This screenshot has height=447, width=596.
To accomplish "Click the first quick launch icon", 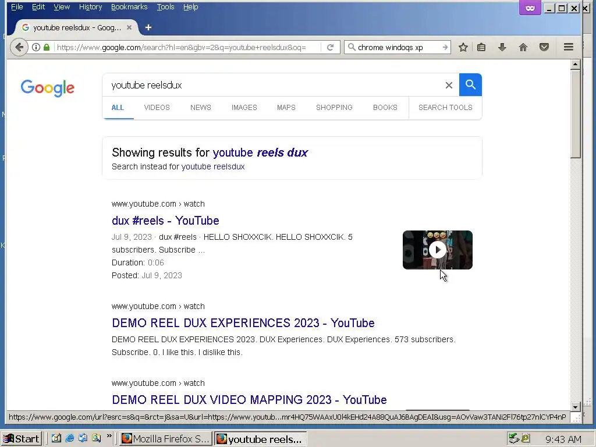I will coord(56,438).
